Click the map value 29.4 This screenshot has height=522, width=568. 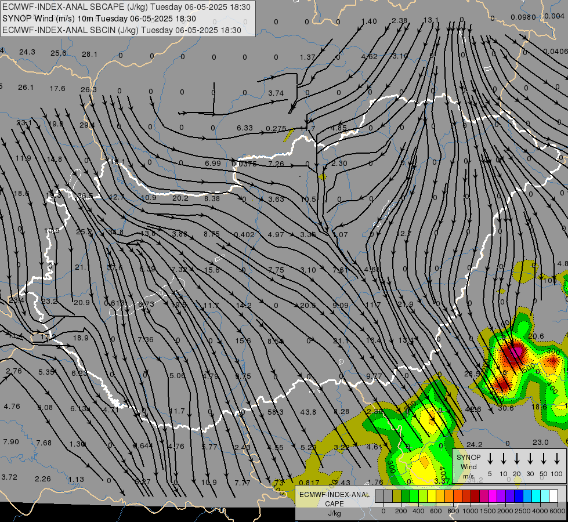coord(87,125)
